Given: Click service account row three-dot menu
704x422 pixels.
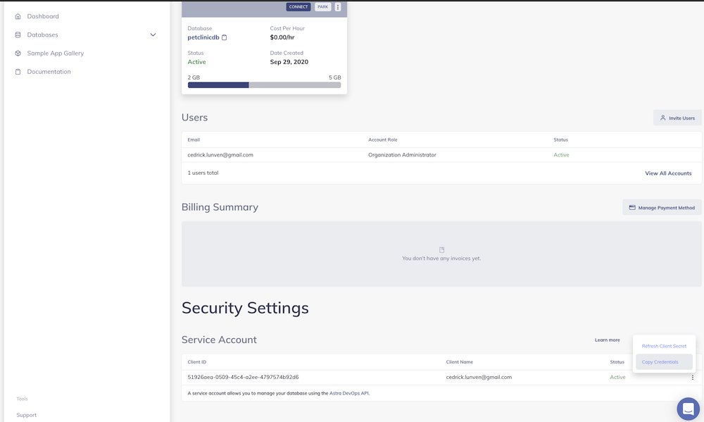Looking at the screenshot, I should (x=692, y=377).
